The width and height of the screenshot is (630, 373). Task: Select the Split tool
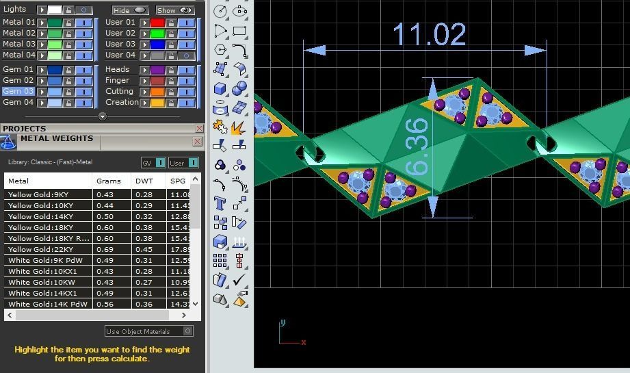pos(239,145)
